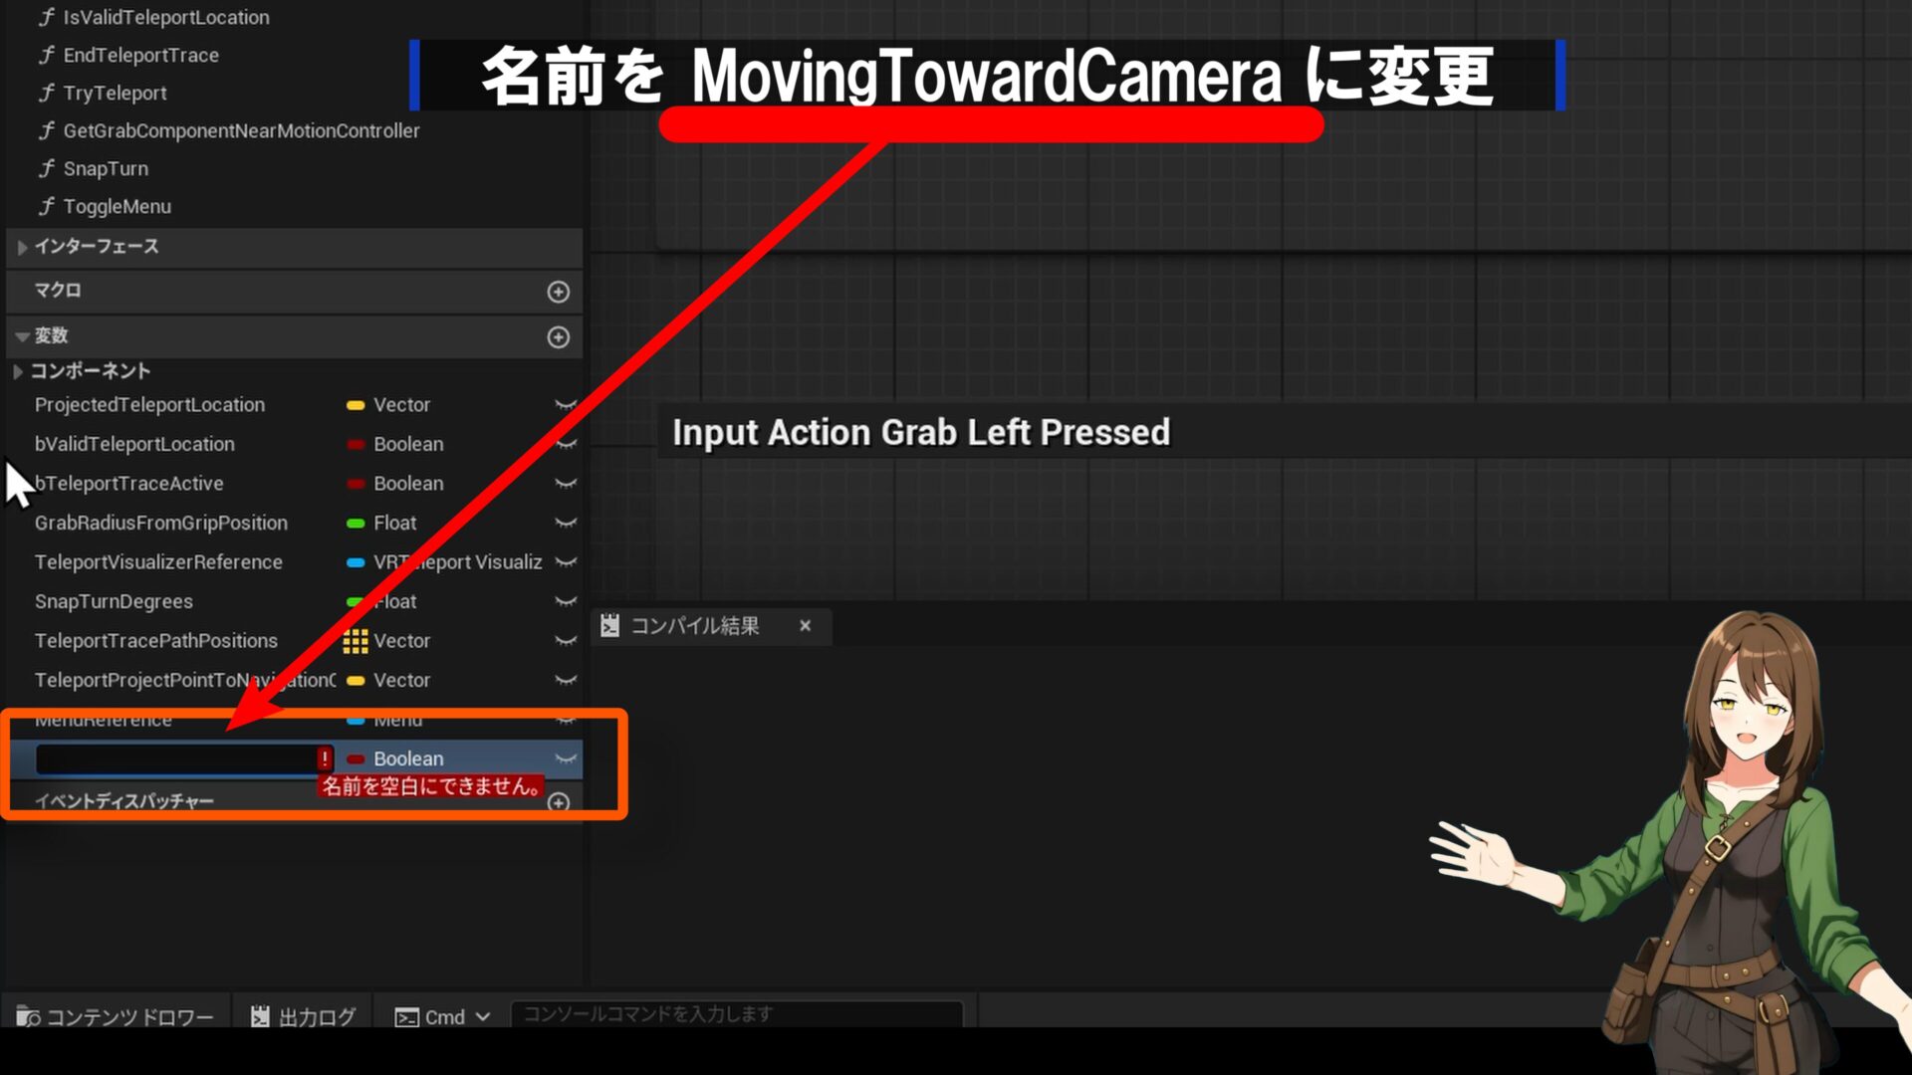Open the Cmd dropdown in status bar
This screenshot has height=1075, width=1912.
pyautogui.click(x=443, y=1016)
